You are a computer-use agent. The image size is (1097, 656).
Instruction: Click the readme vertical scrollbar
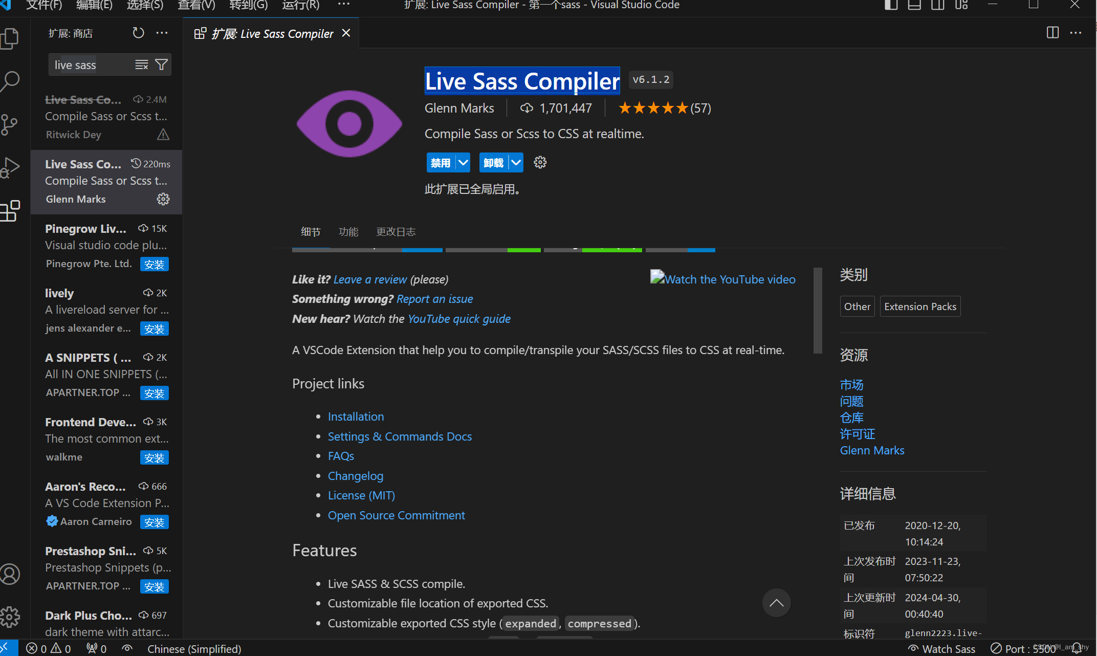click(x=818, y=310)
